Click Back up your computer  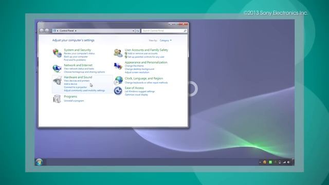(x=76, y=57)
